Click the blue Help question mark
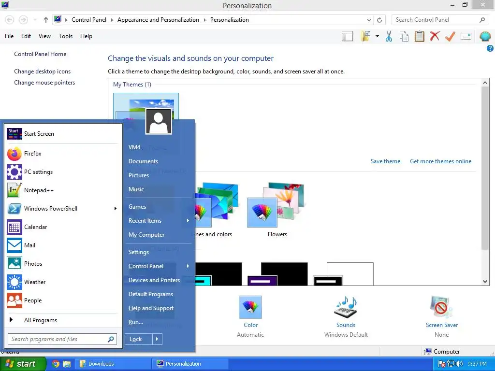 click(x=490, y=48)
